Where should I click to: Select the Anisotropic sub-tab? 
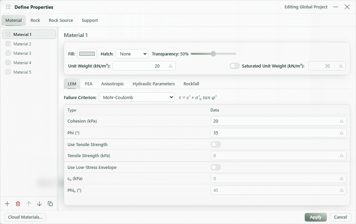[113, 84]
